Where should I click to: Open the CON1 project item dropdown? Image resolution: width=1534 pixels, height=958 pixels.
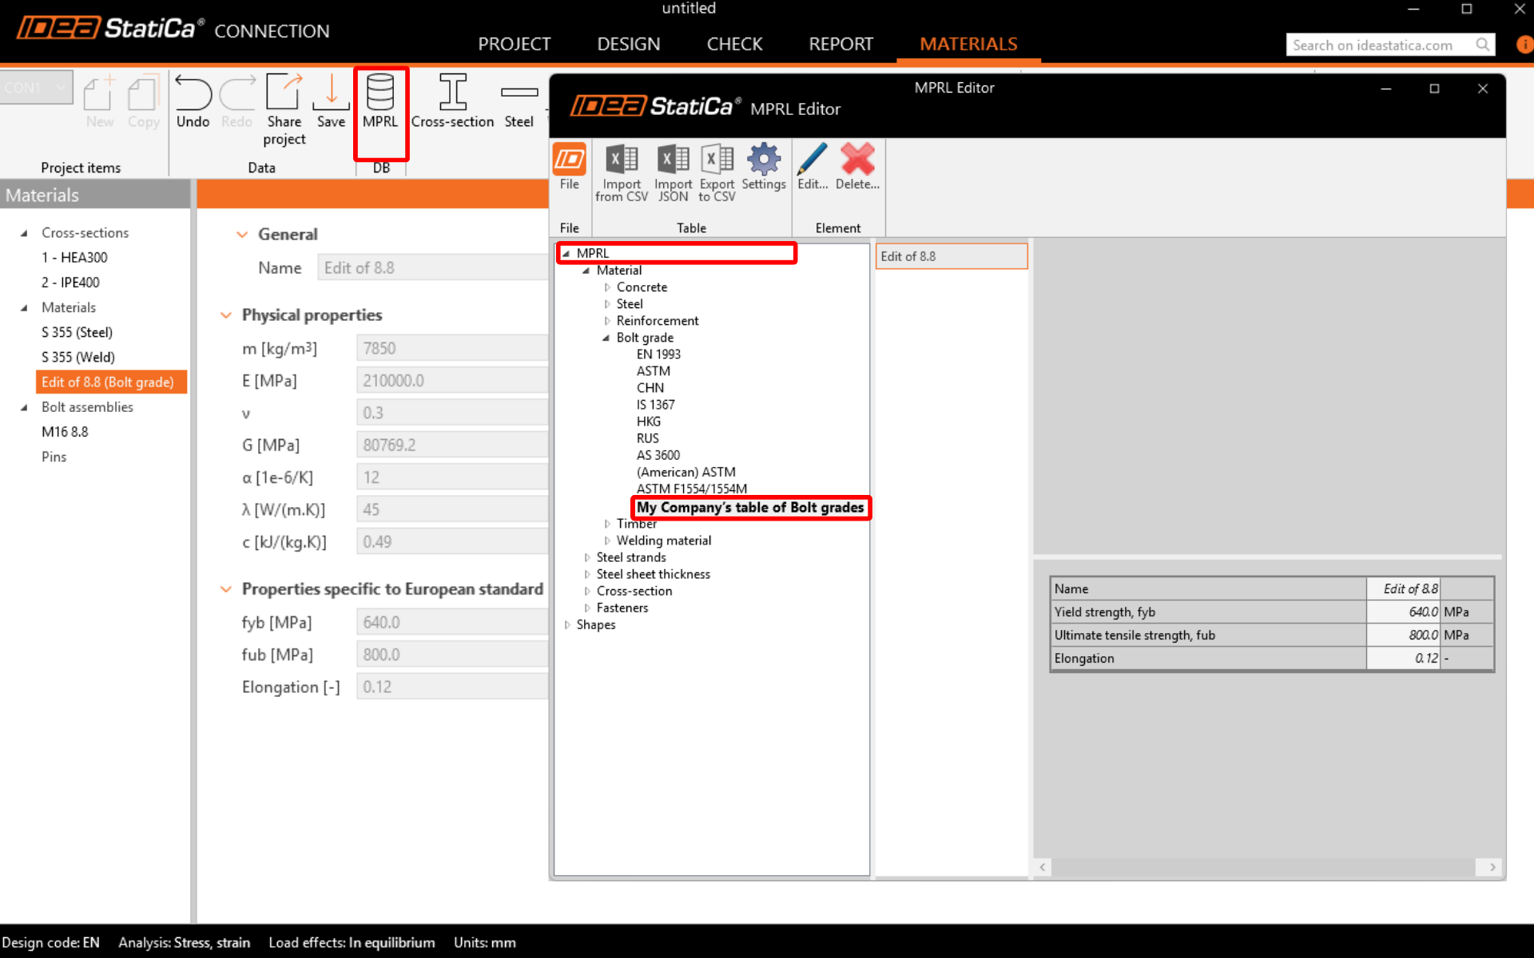pos(37,88)
